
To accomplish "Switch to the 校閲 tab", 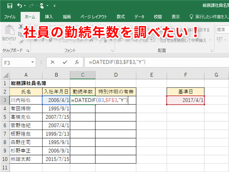I will point(158,17).
